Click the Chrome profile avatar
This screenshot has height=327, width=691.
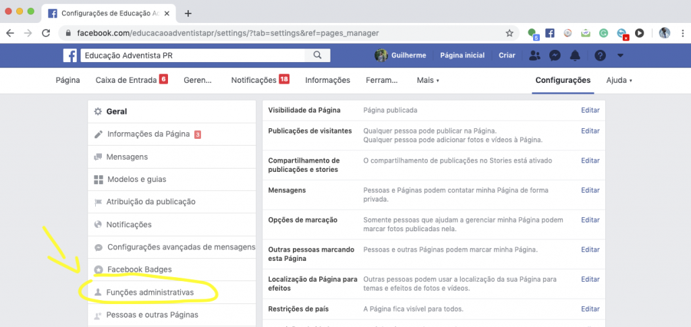(x=665, y=33)
